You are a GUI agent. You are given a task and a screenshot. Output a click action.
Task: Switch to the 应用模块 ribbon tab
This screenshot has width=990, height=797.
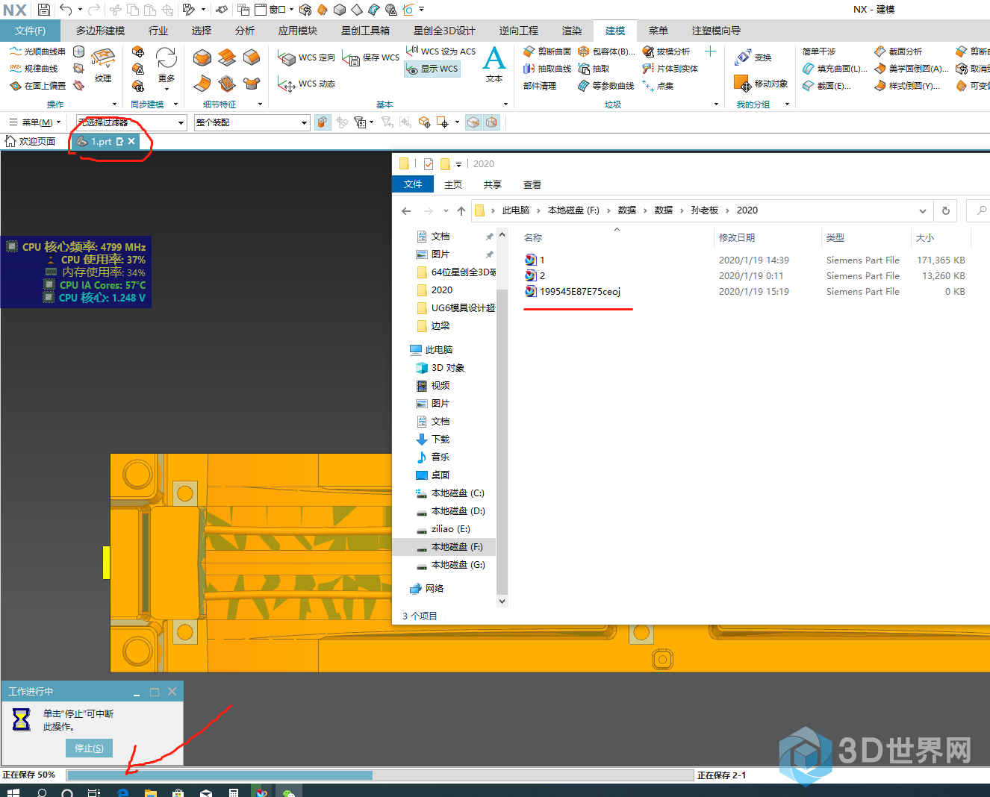(x=298, y=31)
